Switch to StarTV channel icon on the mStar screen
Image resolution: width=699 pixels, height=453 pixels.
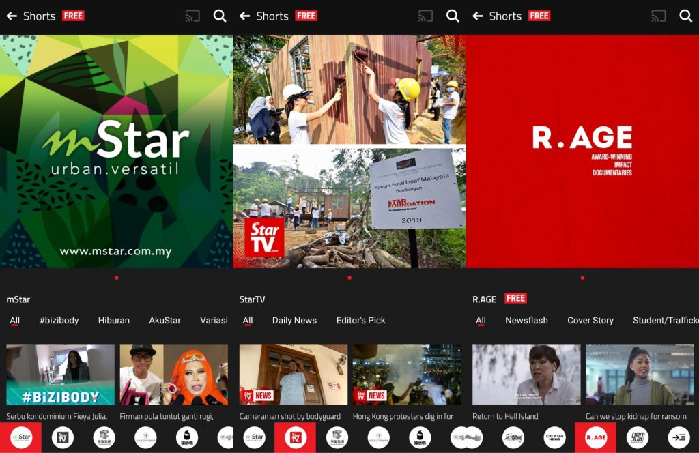62,437
